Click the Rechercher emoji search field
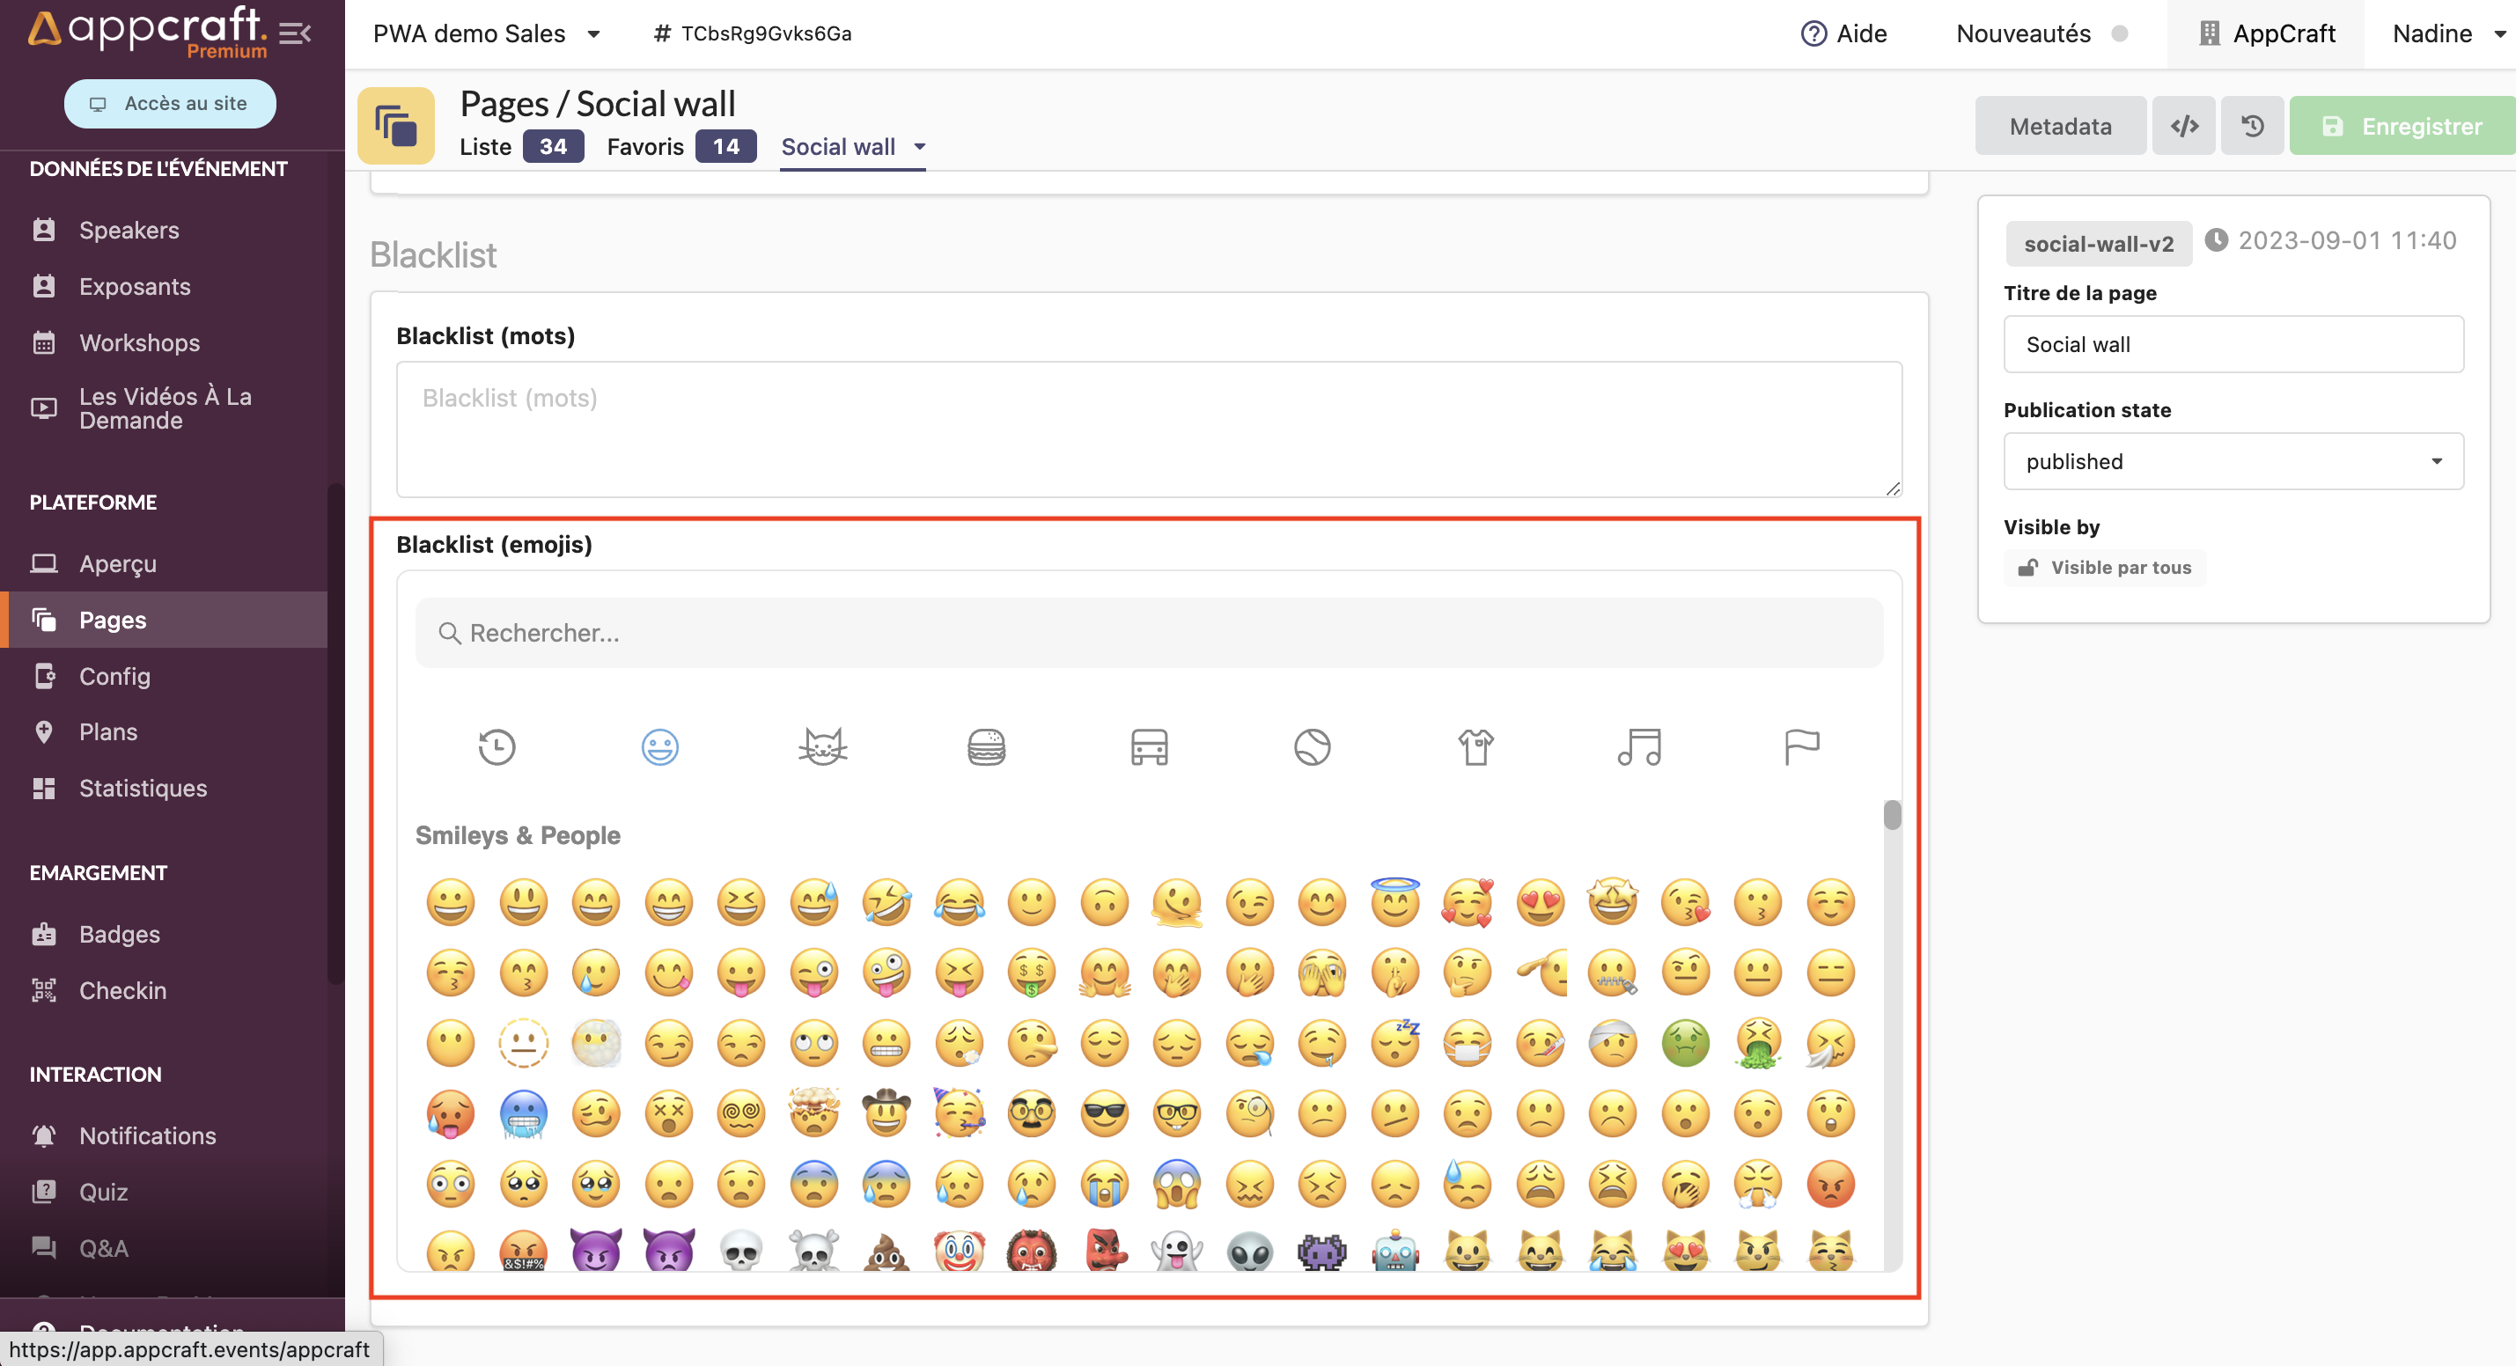This screenshot has width=2516, height=1366. [x=1149, y=633]
